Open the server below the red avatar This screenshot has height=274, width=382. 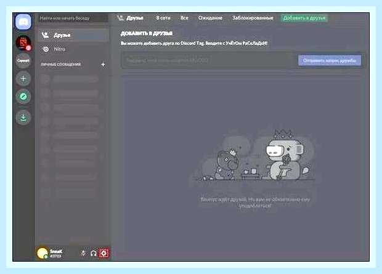23,60
